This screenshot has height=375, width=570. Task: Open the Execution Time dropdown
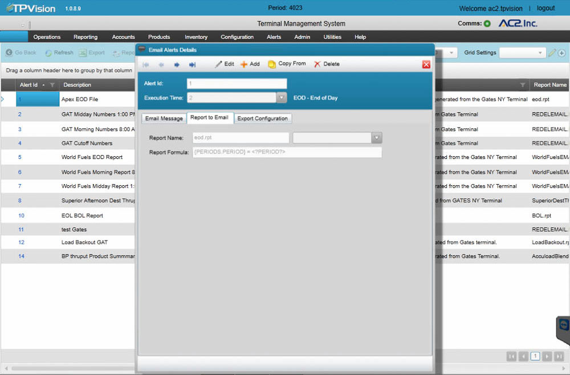click(x=281, y=97)
